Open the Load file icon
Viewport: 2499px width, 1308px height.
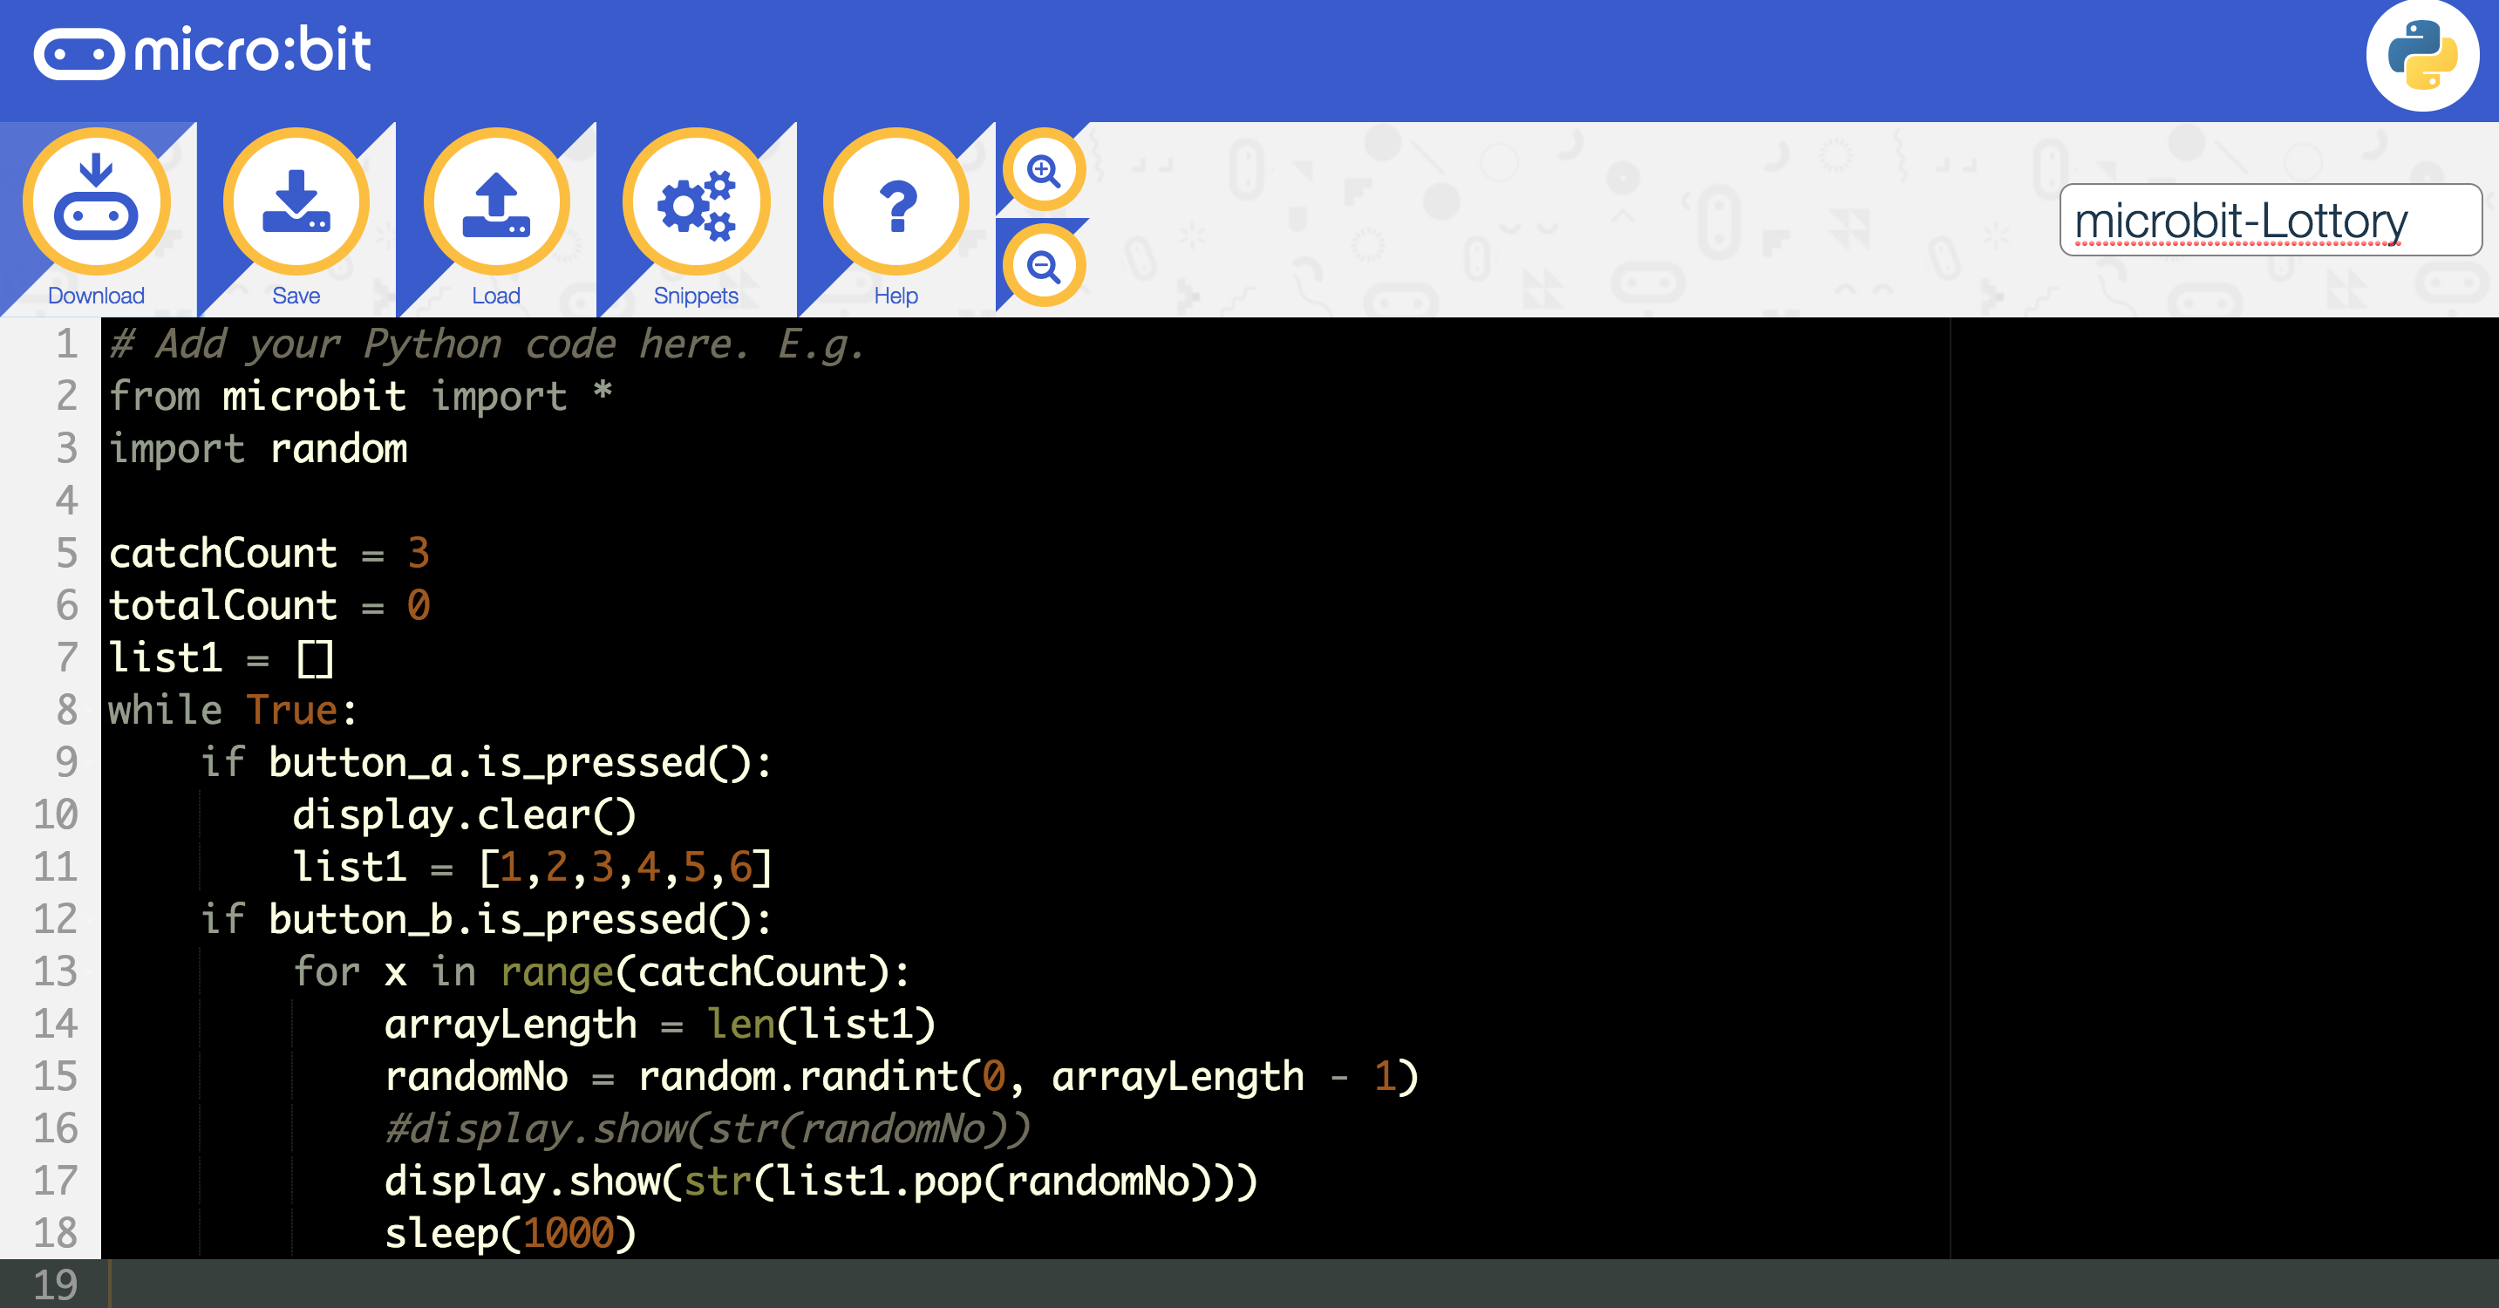[496, 203]
